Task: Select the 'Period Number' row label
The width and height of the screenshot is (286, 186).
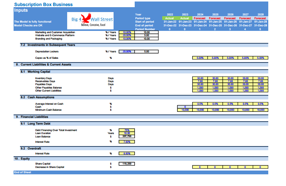Action: tap(145, 29)
